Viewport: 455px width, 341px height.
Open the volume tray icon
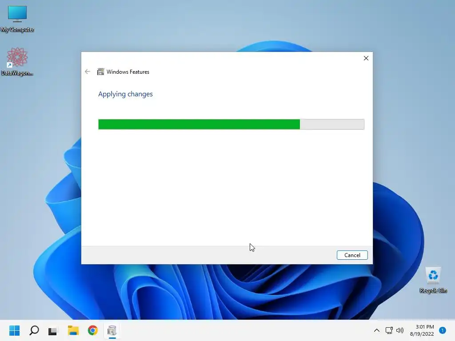400,330
